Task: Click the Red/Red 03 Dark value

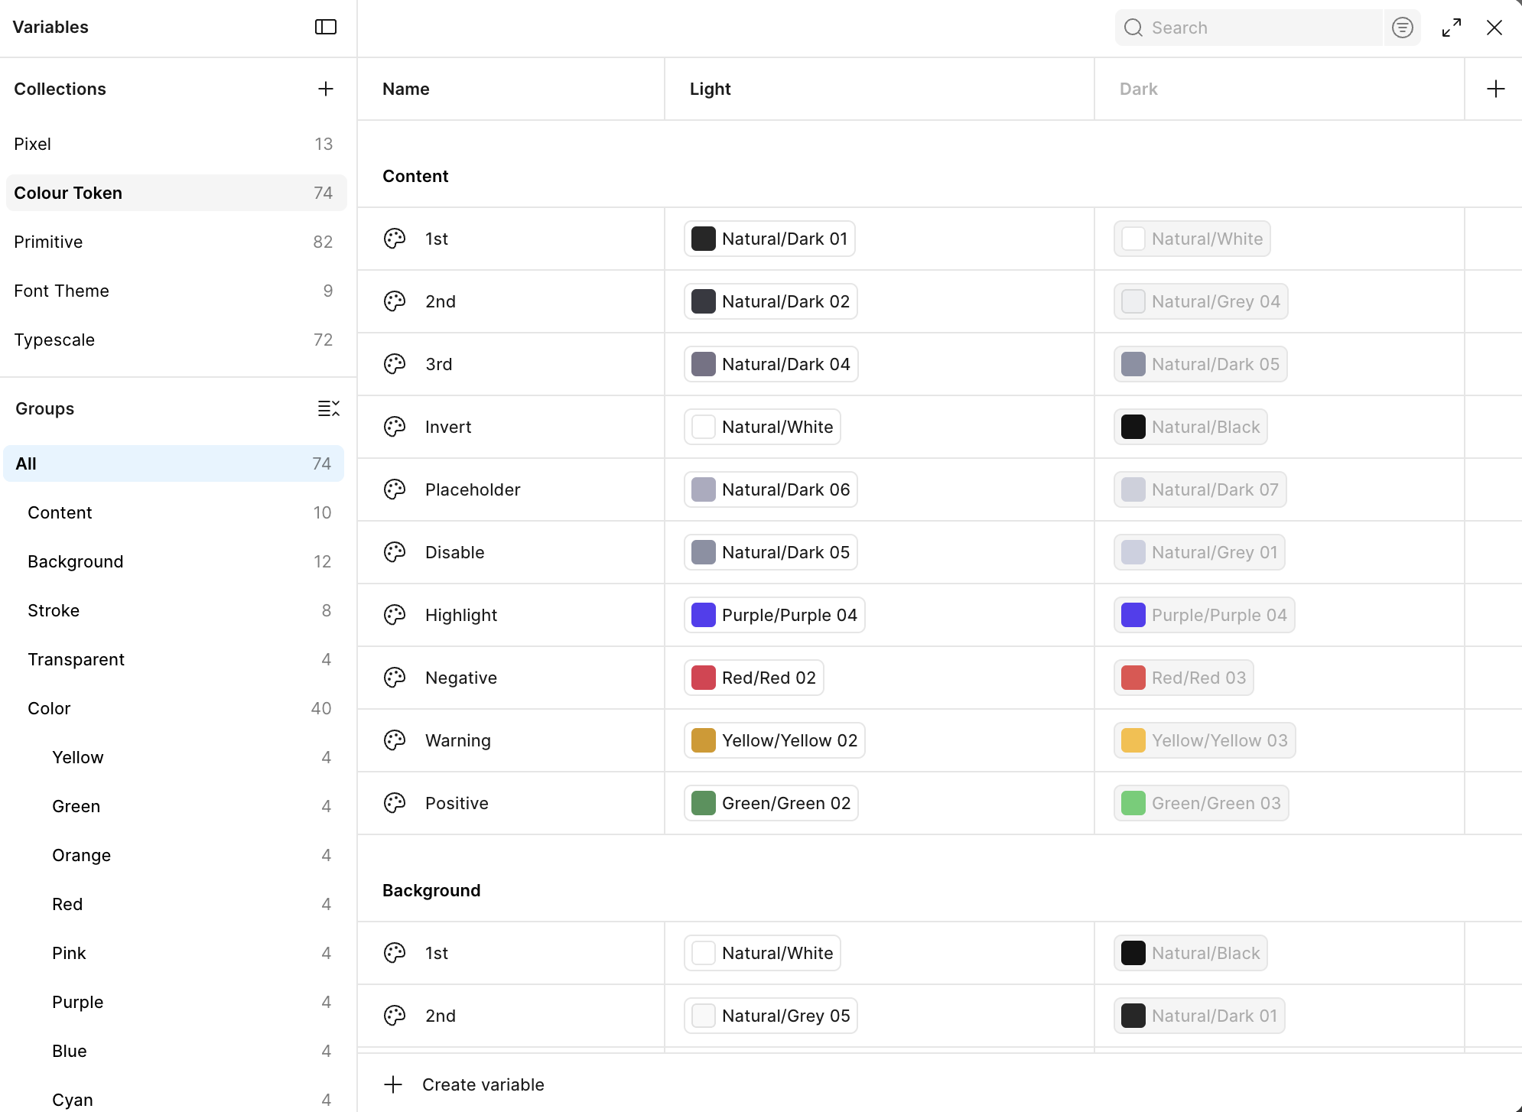Action: [x=1184, y=678]
